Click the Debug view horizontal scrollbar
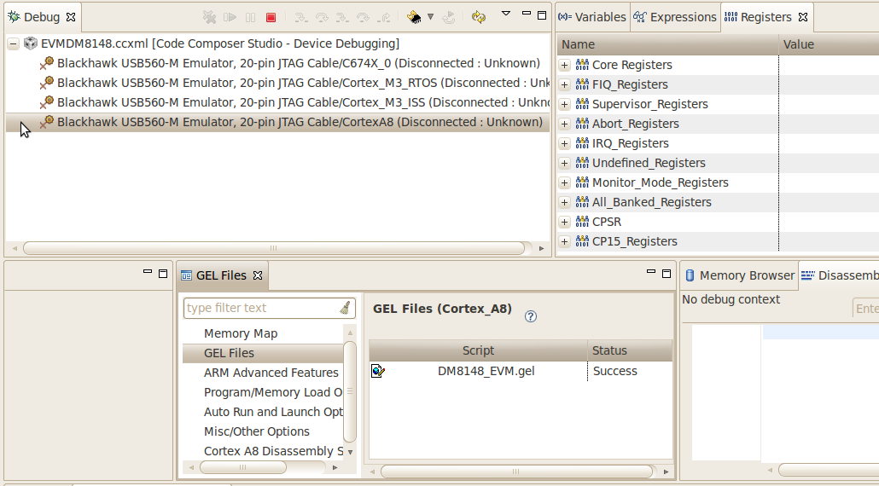The image size is (879, 486). point(274,248)
